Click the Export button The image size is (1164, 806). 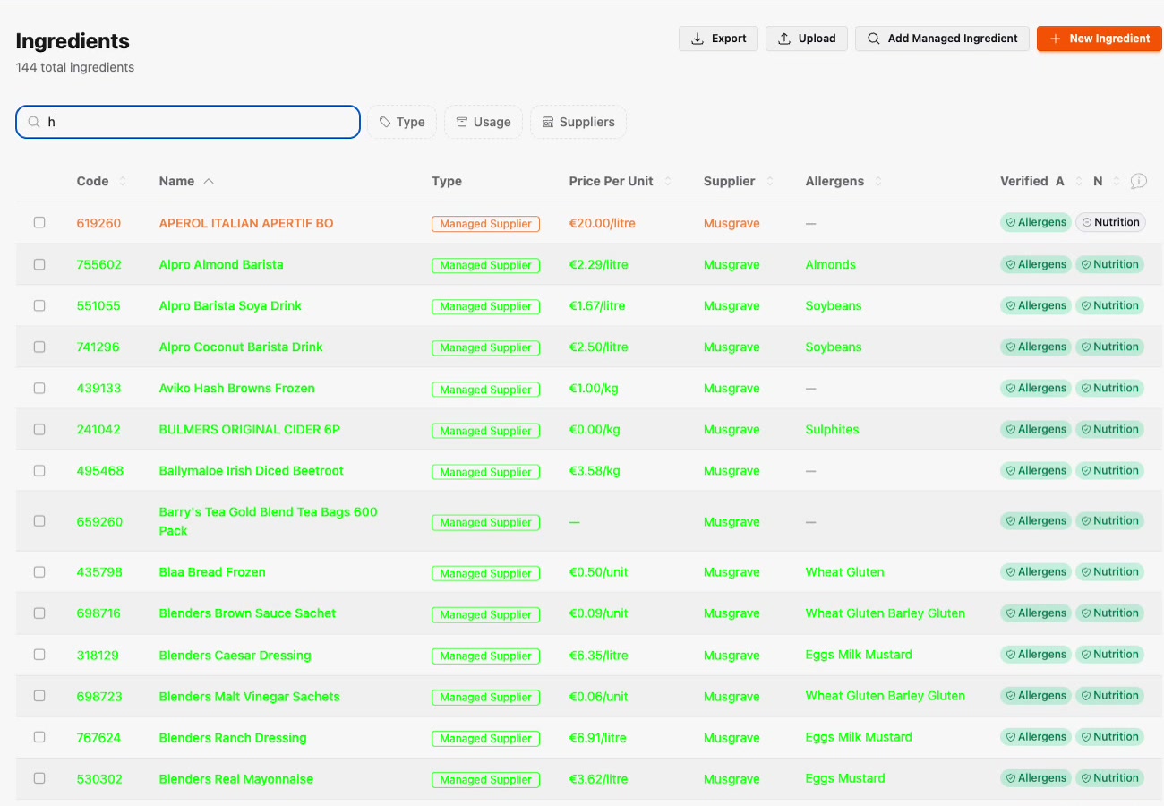coord(718,39)
